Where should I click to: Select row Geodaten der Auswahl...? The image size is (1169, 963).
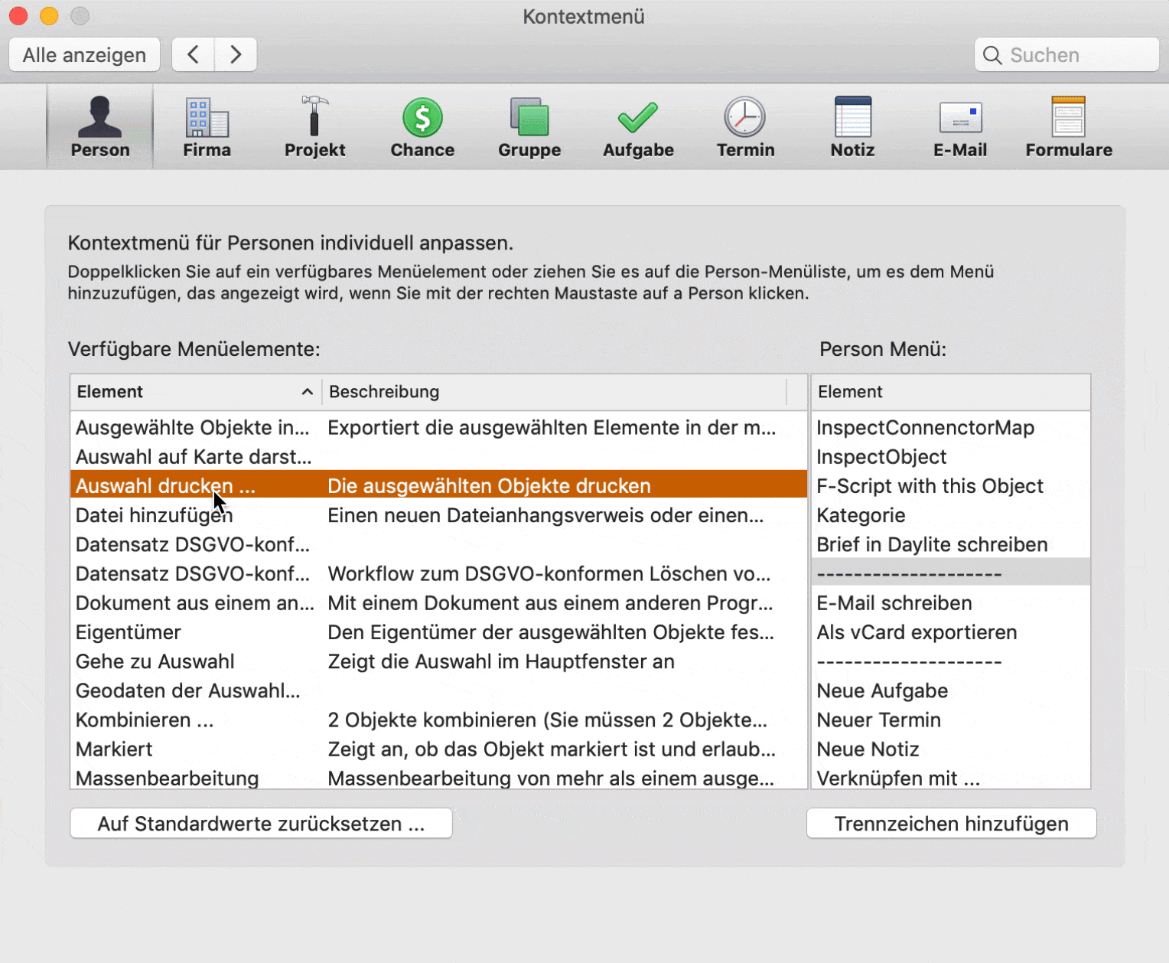(x=439, y=690)
